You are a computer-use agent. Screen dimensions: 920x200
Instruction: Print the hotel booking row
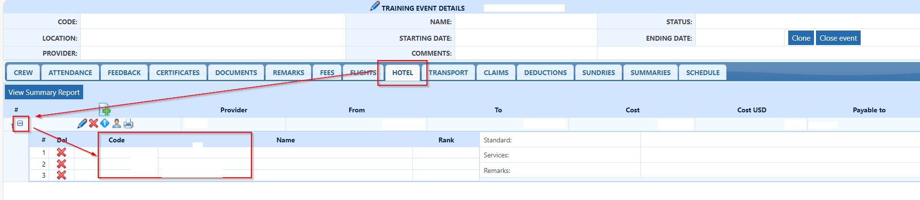tap(128, 123)
